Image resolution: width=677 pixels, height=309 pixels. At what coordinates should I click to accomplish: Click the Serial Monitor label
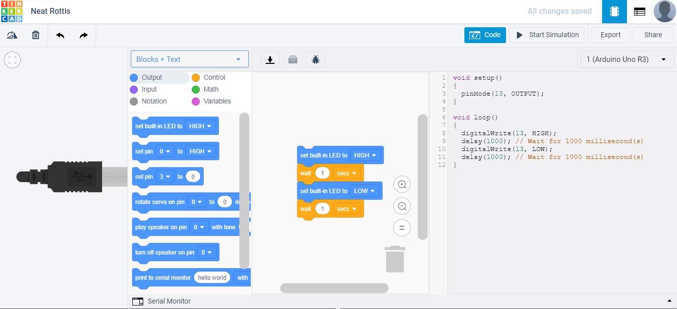[169, 301]
